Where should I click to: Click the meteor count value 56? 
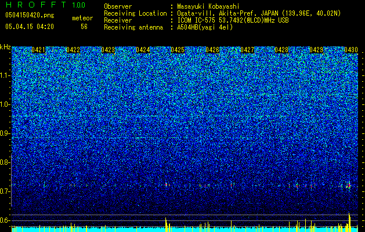[x=84, y=27]
